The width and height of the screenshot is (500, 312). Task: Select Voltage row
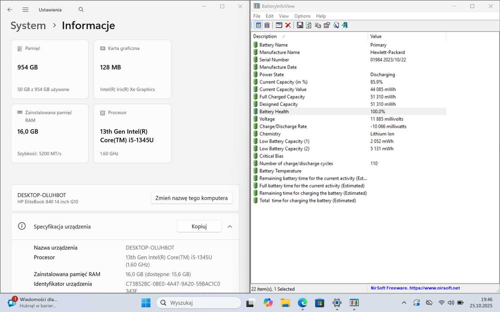[x=349, y=119]
